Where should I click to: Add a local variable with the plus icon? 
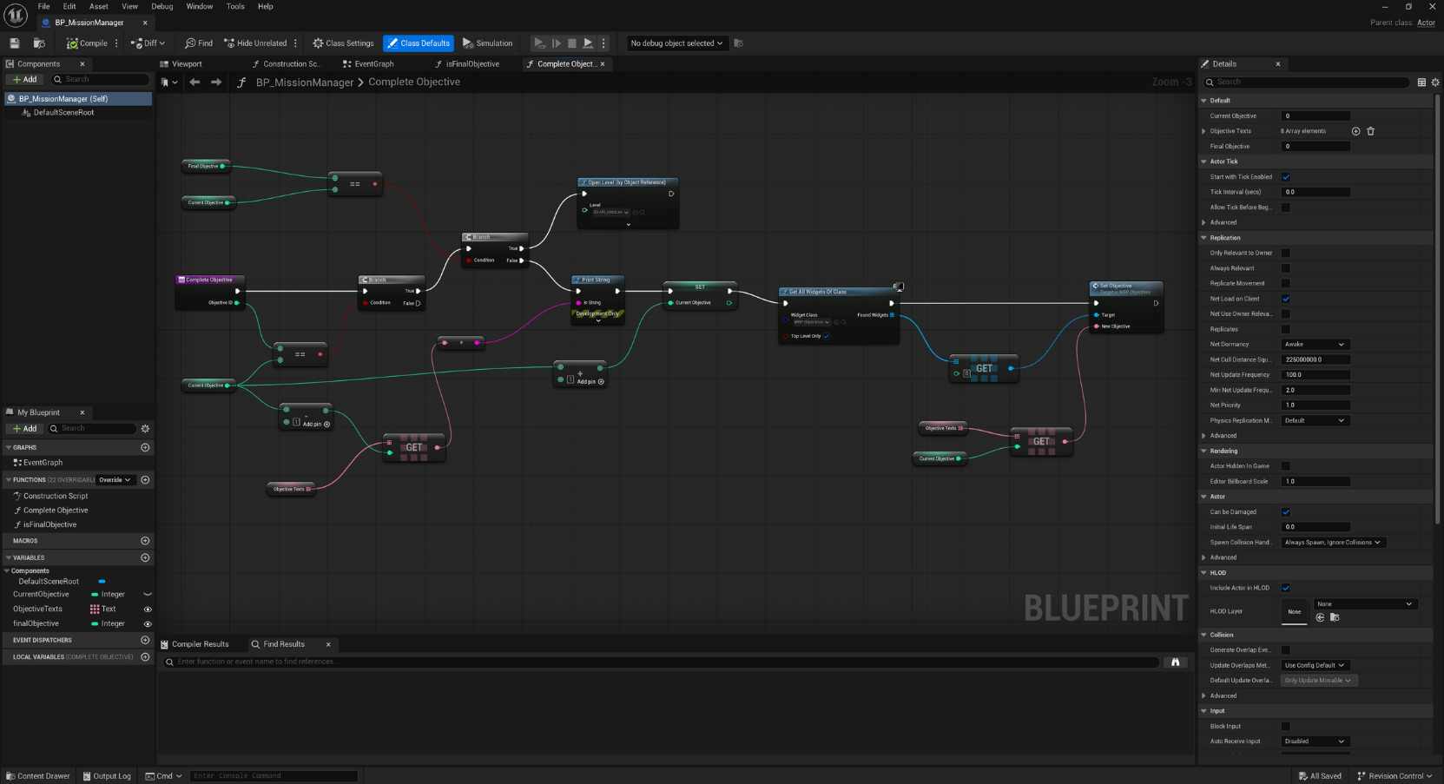tap(145, 657)
